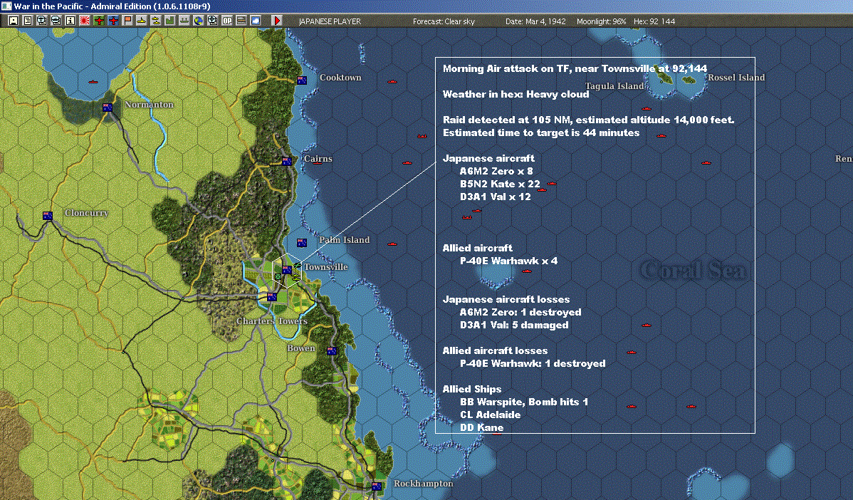The width and height of the screenshot is (853, 500).
Task: Click the Rossel Island map label
Action: pos(736,77)
